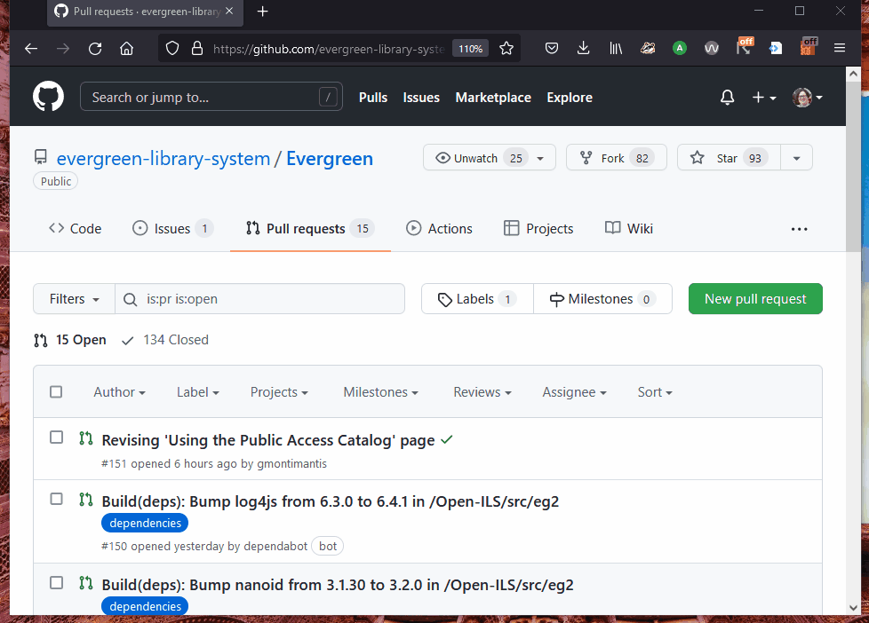
Task: Go to the Firefox home page
Action: pos(126,49)
